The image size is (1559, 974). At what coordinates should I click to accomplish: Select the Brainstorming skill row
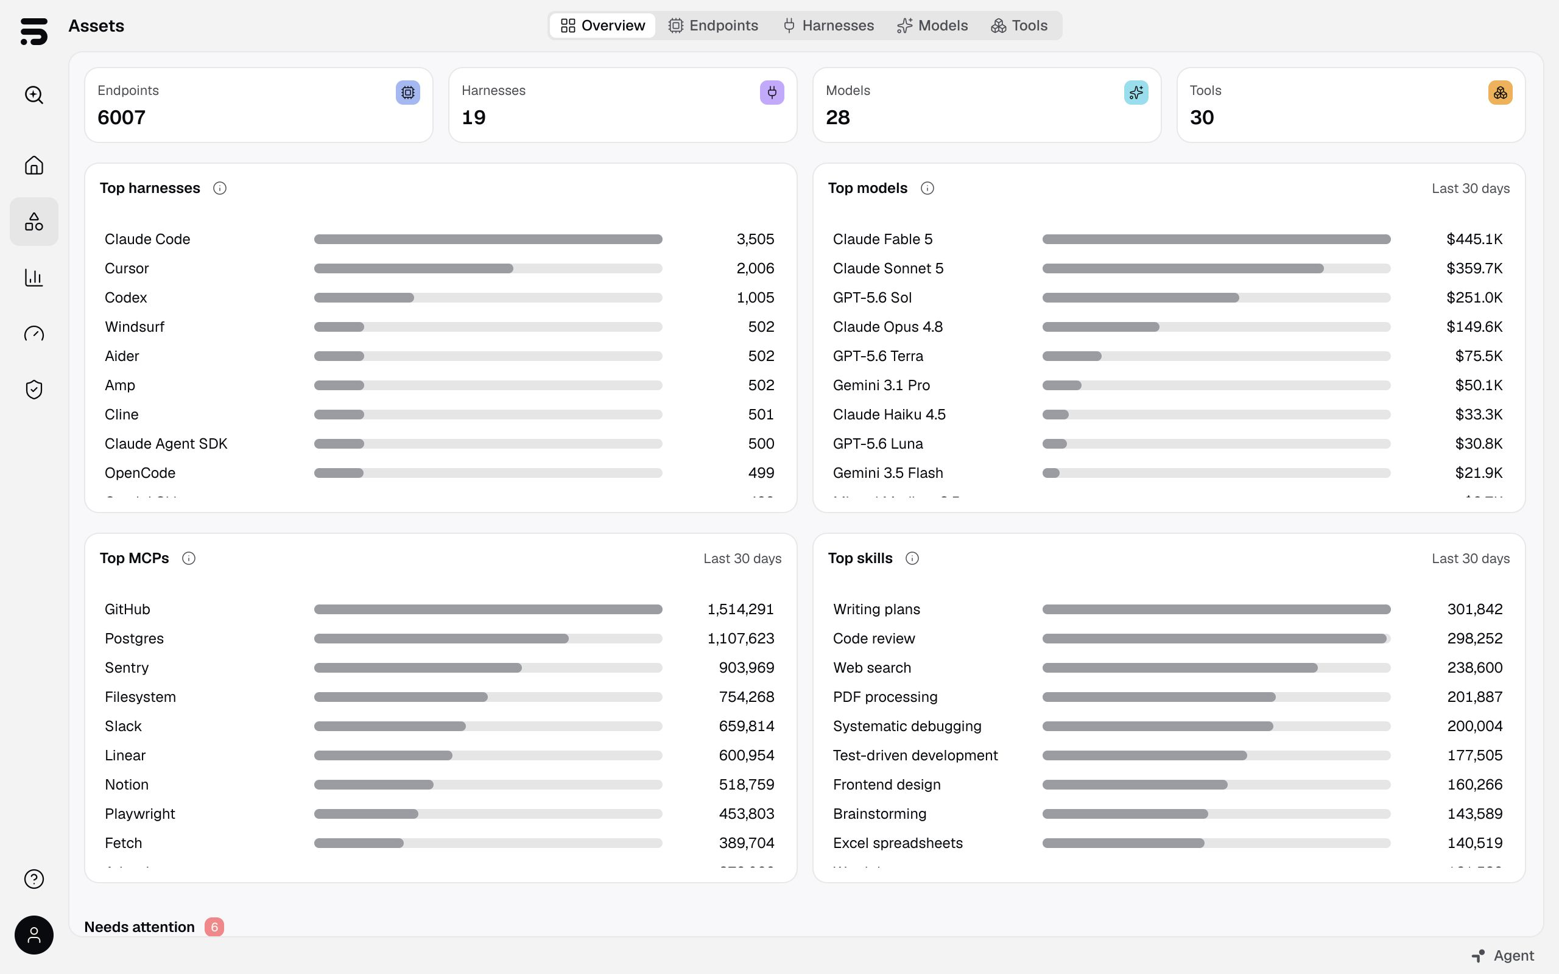click(1168, 814)
